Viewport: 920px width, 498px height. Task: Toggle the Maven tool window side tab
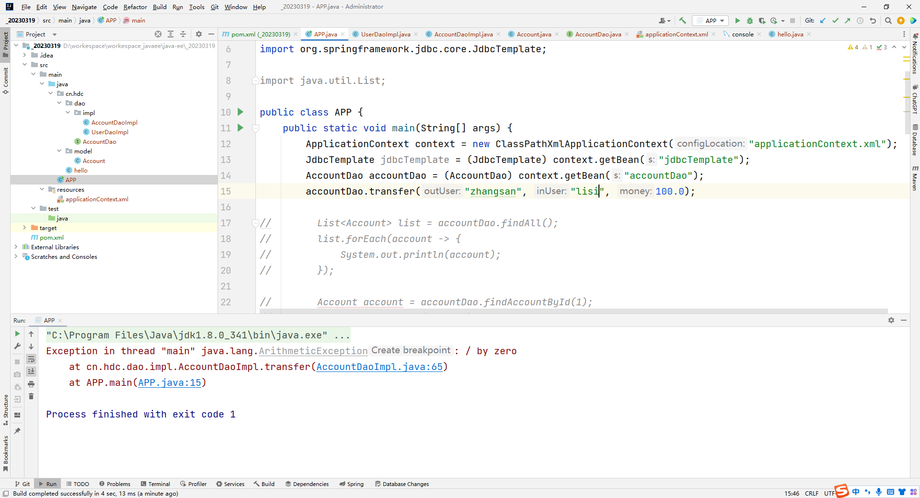tap(915, 178)
